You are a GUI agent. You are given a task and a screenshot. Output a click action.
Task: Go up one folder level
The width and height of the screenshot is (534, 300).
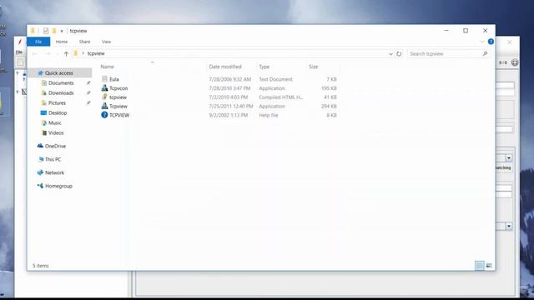pos(66,53)
